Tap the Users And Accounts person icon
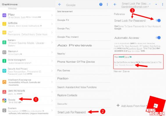Viewport: 166px width, 116px height. pos(4,92)
